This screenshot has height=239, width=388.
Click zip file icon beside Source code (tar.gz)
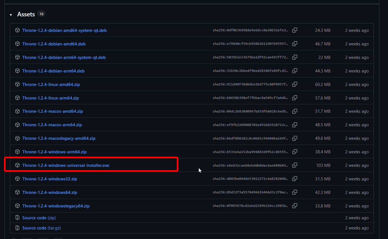coord(17,228)
